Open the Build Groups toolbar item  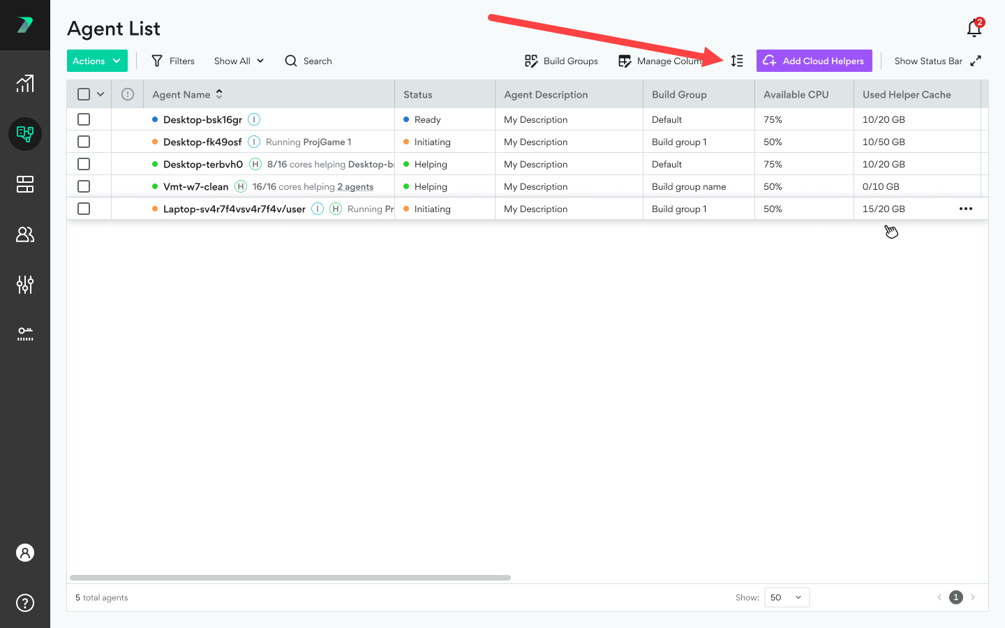click(x=561, y=61)
